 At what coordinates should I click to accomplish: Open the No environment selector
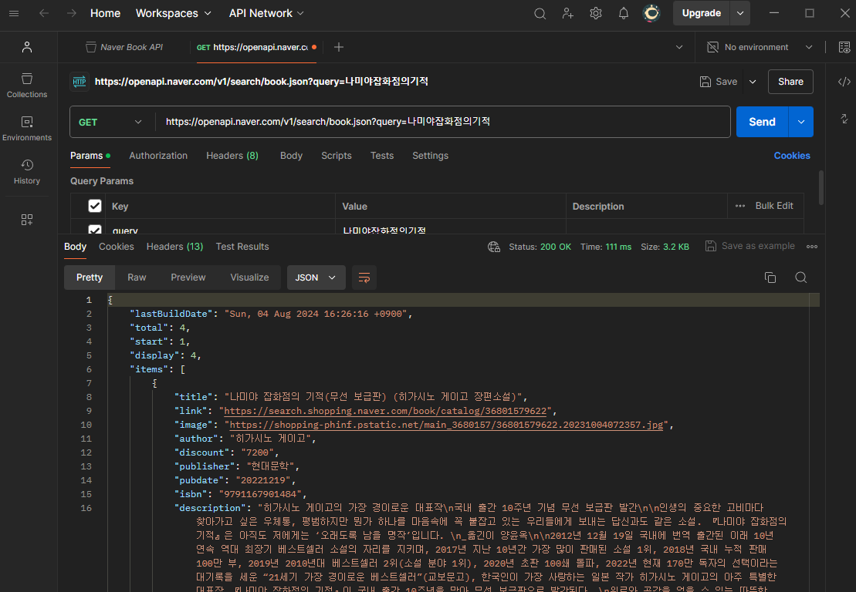pyautogui.click(x=760, y=48)
